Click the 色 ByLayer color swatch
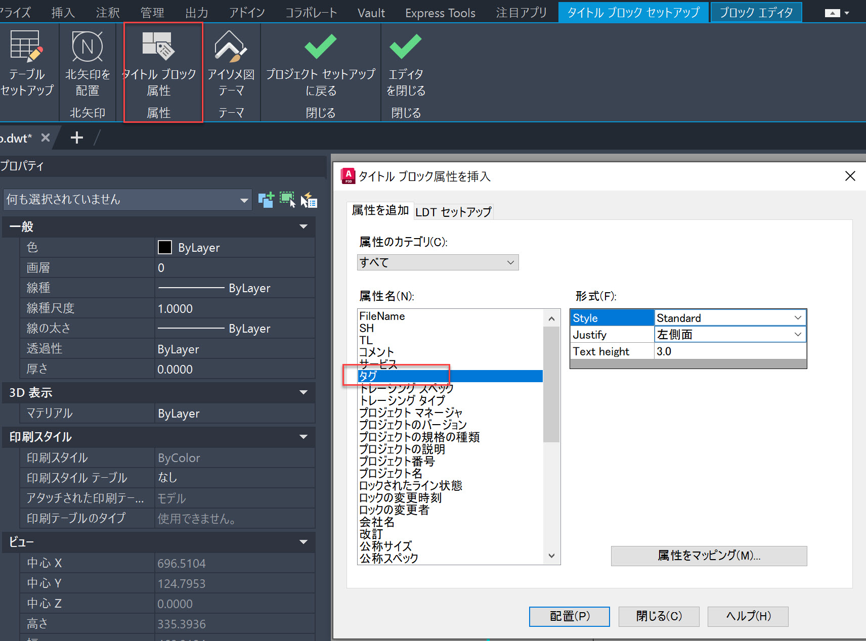866x641 pixels. click(x=165, y=247)
